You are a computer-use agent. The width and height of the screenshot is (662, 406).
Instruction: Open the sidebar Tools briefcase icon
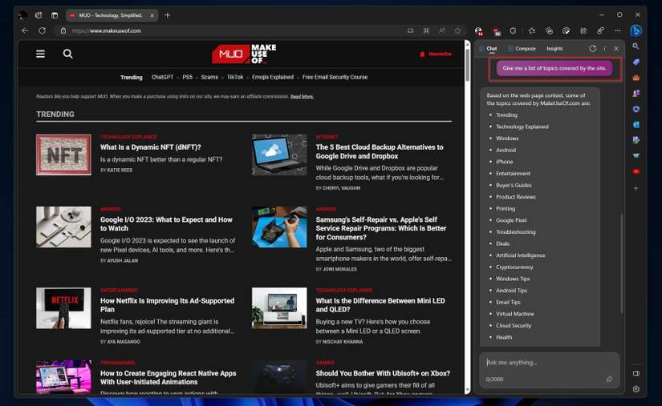point(636,78)
